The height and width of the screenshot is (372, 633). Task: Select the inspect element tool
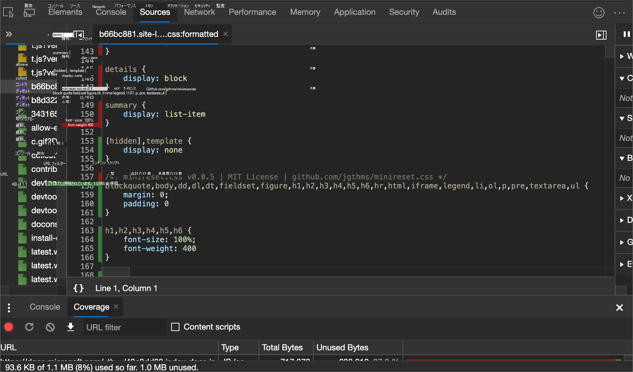point(8,12)
